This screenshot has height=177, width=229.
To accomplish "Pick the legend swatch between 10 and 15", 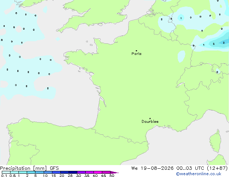I will coord(48,172).
